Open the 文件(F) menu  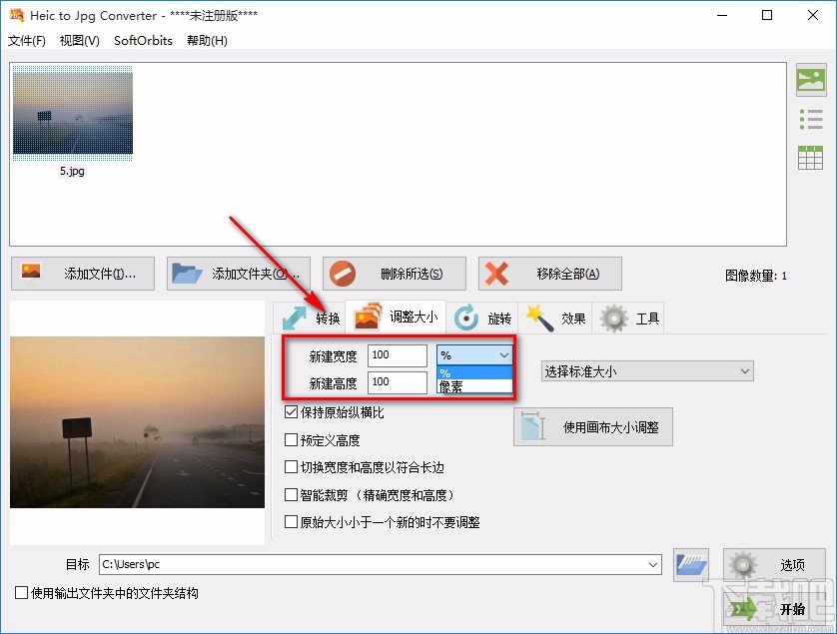tap(27, 41)
